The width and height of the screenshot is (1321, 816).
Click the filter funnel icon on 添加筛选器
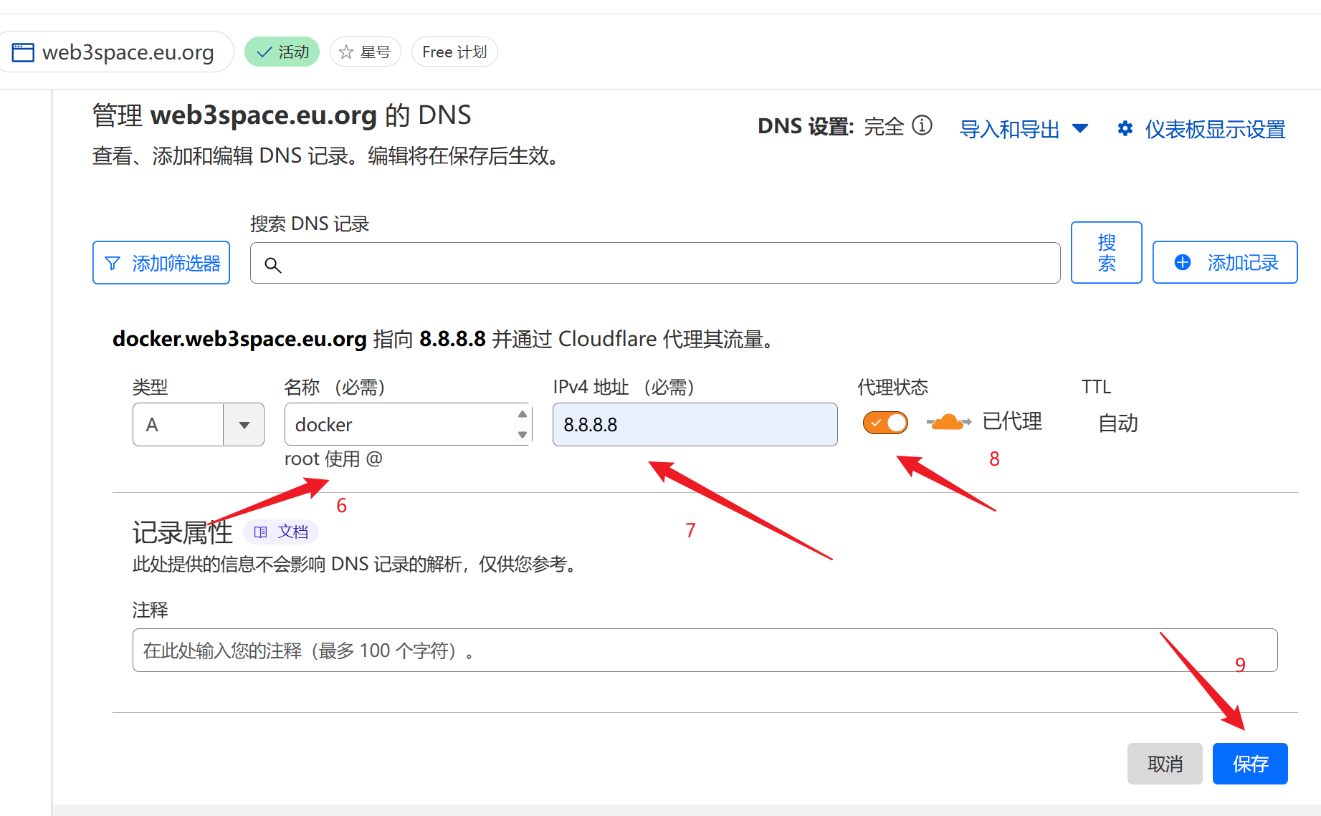113,263
